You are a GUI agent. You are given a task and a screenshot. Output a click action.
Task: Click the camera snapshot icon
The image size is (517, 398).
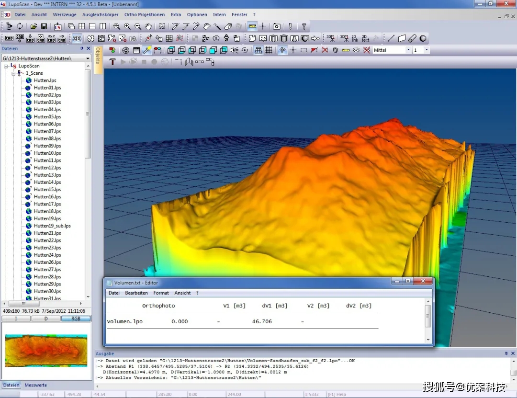[276, 26]
